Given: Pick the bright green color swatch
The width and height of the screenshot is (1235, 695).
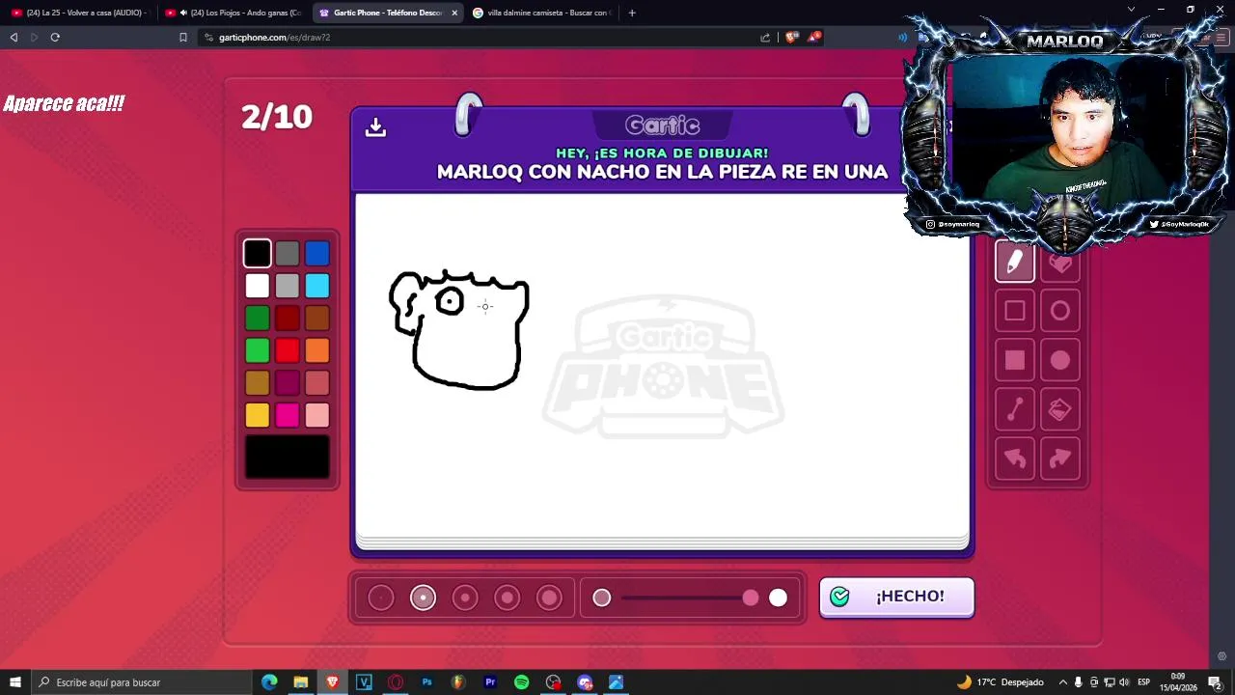Looking at the screenshot, I should 257,350.
